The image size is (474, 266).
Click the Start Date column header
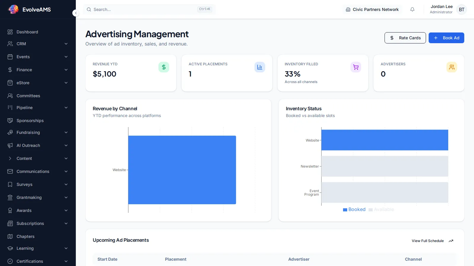[x=108, y=259]
